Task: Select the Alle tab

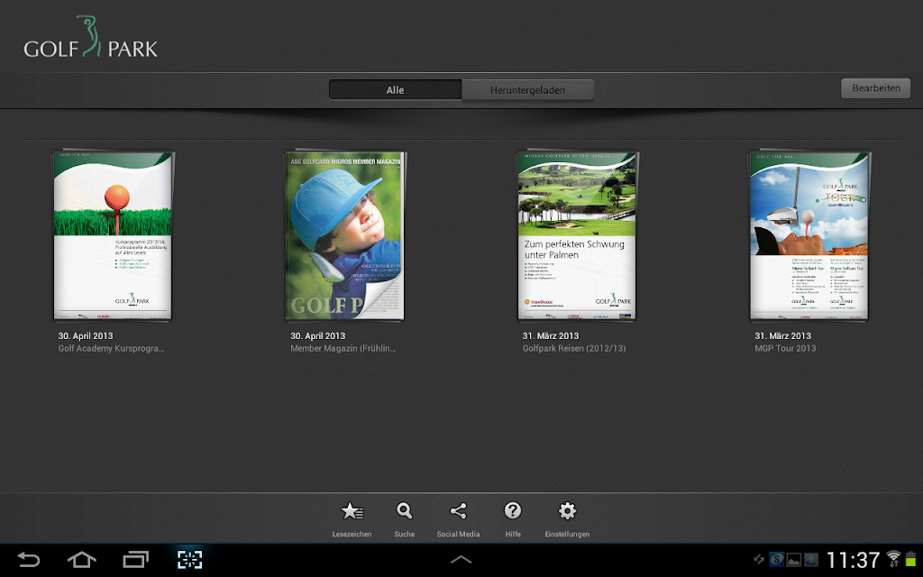Action: (395, 90)
